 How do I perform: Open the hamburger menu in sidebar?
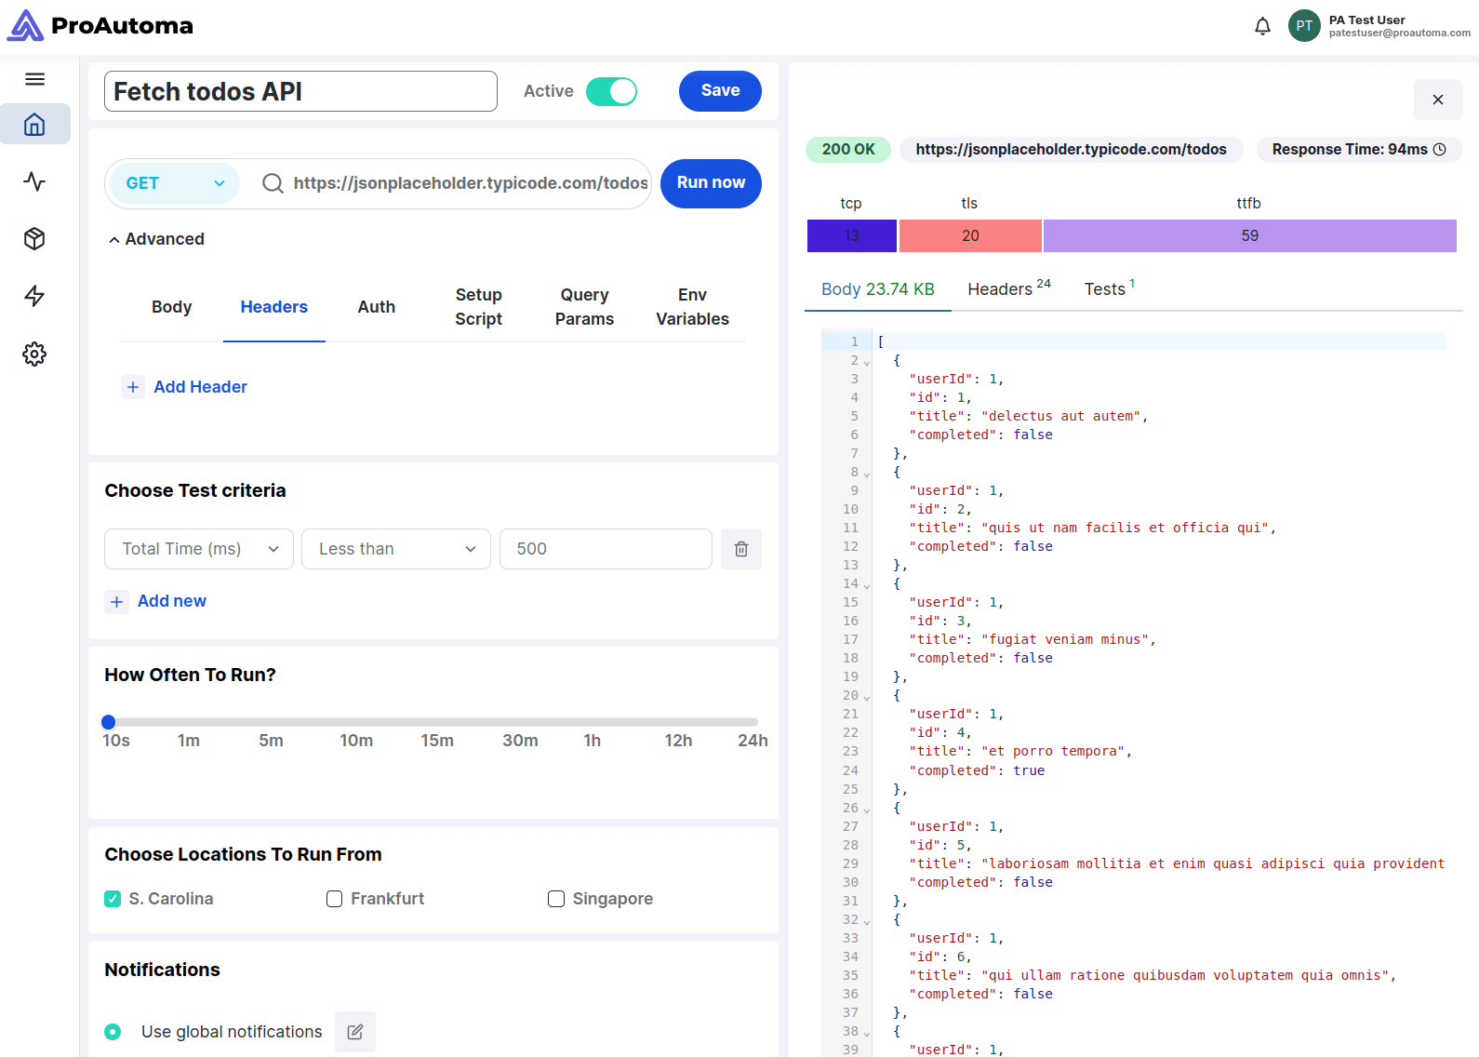tap(34, 79)
